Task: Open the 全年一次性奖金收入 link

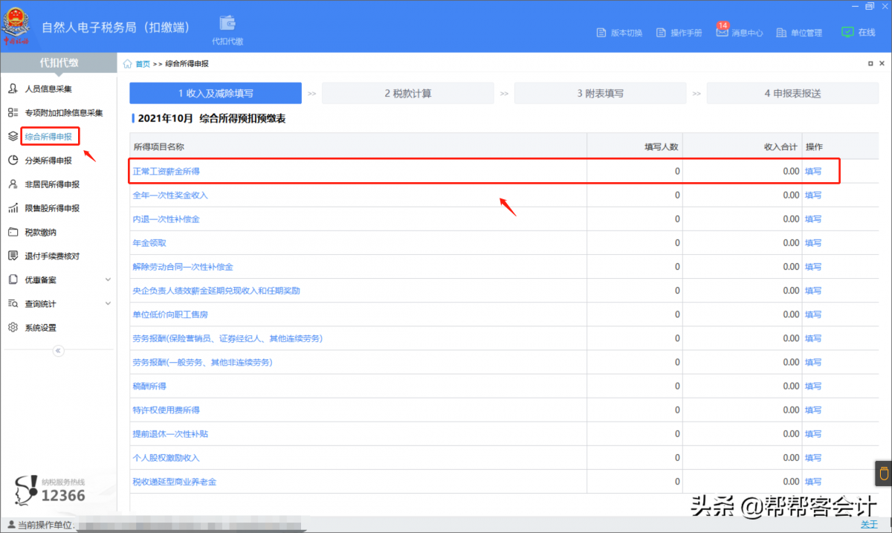Action: 170,196
